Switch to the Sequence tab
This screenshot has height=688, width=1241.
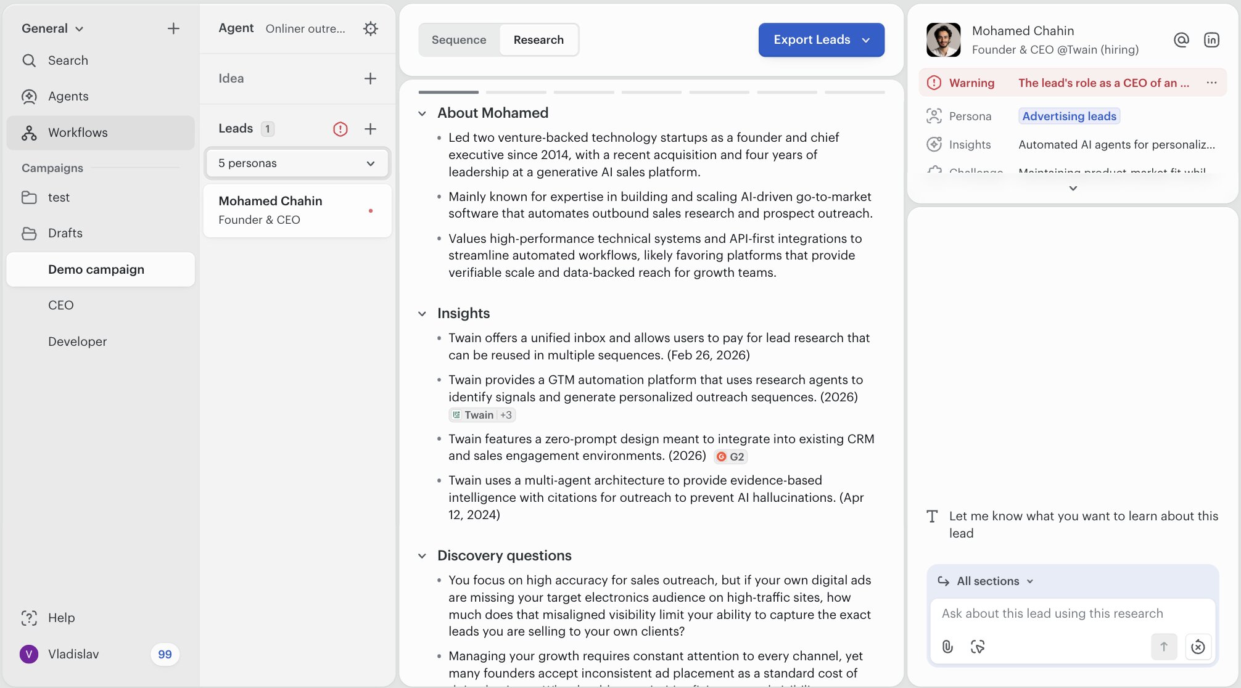pos(459,40)
